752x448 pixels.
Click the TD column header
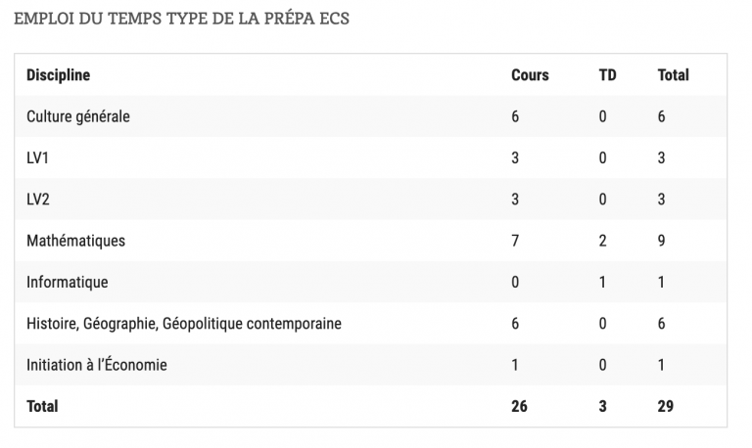tap(607, 75)
